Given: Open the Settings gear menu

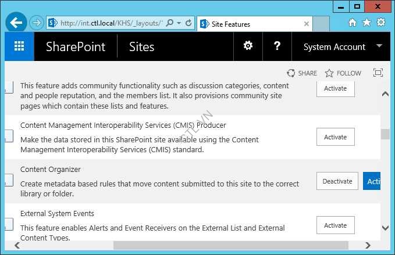Looking at the screenshot, I should [x=248, y=46].
